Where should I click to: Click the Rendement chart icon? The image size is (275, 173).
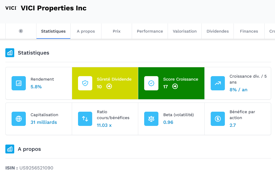19,83
